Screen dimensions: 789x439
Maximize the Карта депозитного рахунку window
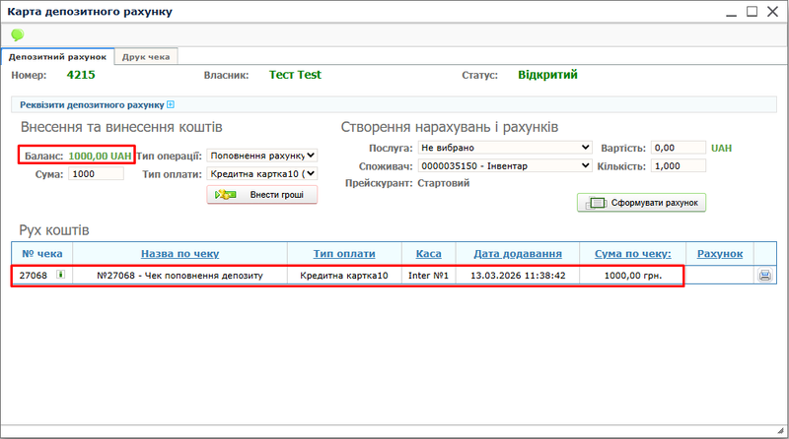(752, 12)
